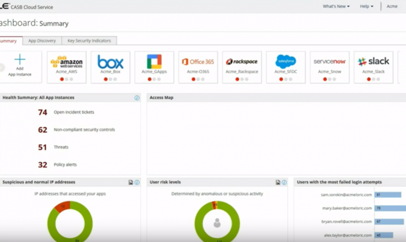Open the Acme-O365 Office 365 tile
The image size is (406, 242).
[198, 67]
